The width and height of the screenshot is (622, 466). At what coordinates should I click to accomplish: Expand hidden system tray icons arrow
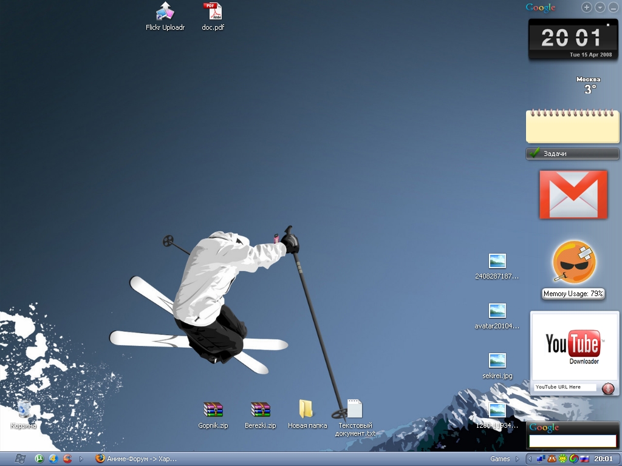[529, 459]
